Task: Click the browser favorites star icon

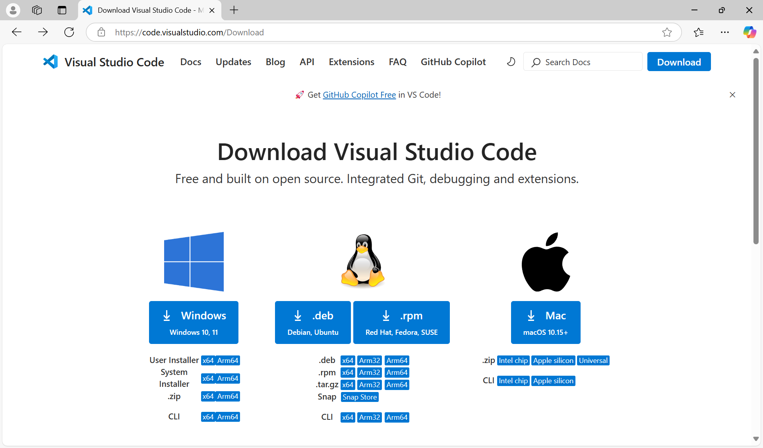Action: [x=699, y=32]
